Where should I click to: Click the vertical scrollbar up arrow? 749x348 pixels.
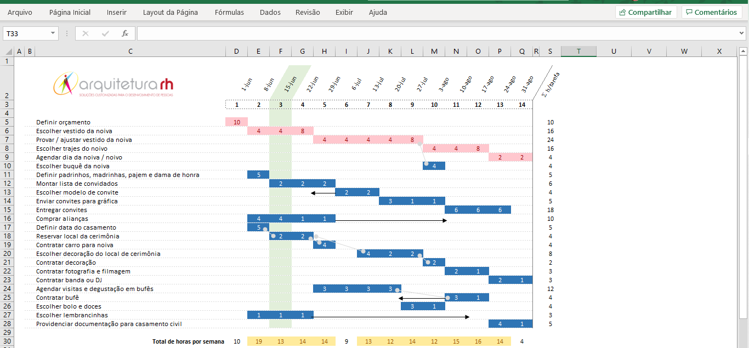pyautogui.click(x=744, y=52)
